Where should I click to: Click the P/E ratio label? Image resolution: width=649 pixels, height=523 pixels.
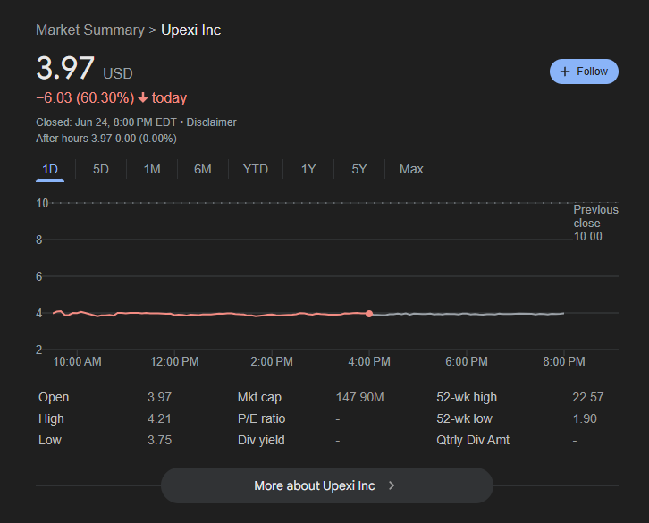(x=262, y=418)
